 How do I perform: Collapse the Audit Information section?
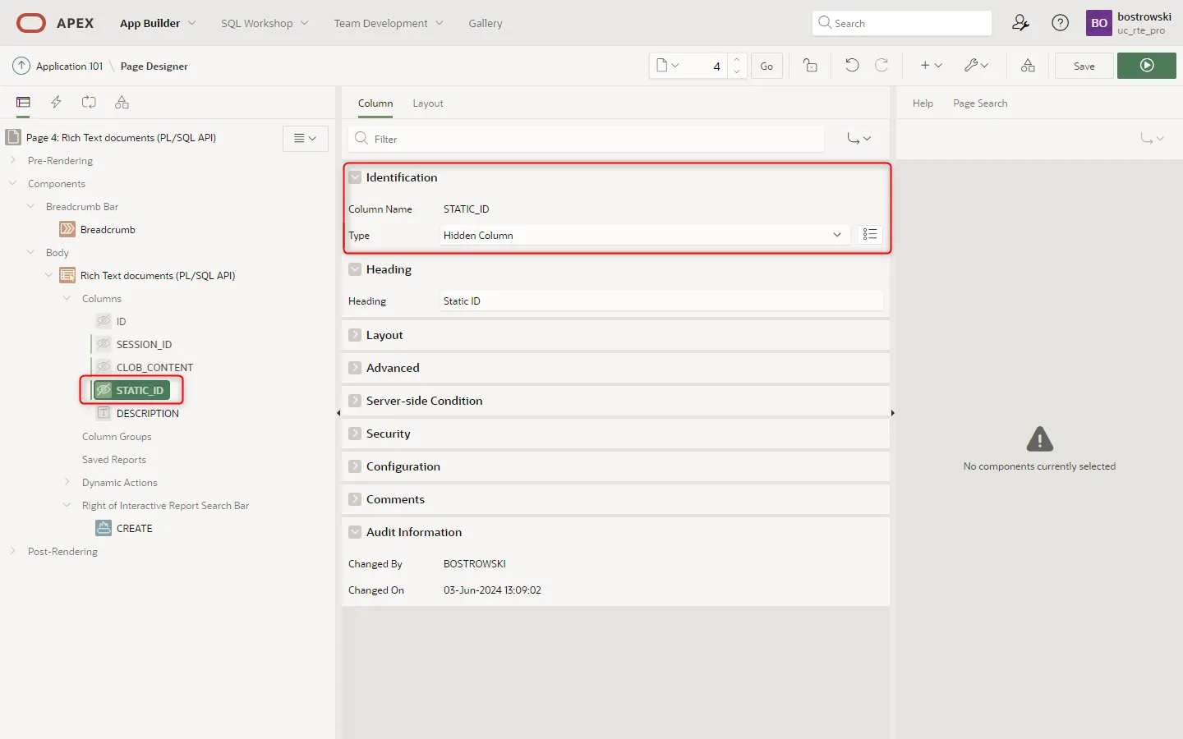355,532
